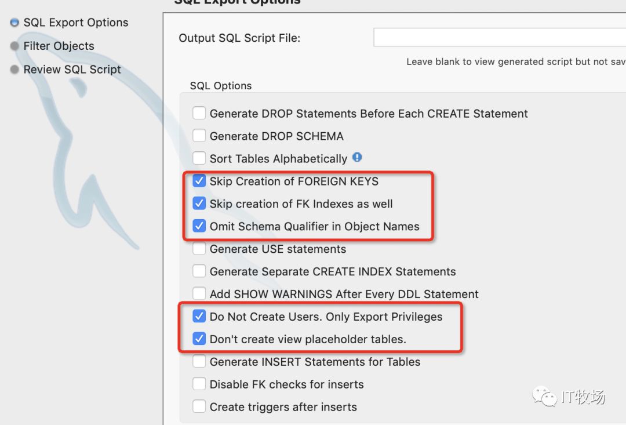Enable Add SHOW WARNINGS After Every DDL Statement
Viewport: 626px width, 425px height.
click(x=199, y=294)
